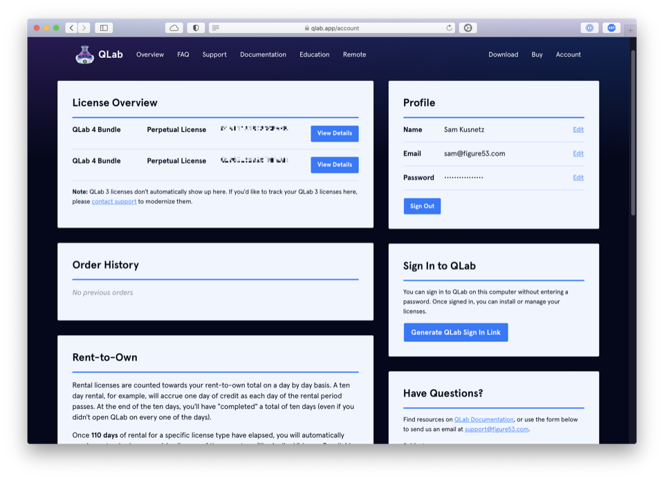Open the Download page from navigation
Image resolution: width=664 pixels, height=480 pixels.
(503, 55)
